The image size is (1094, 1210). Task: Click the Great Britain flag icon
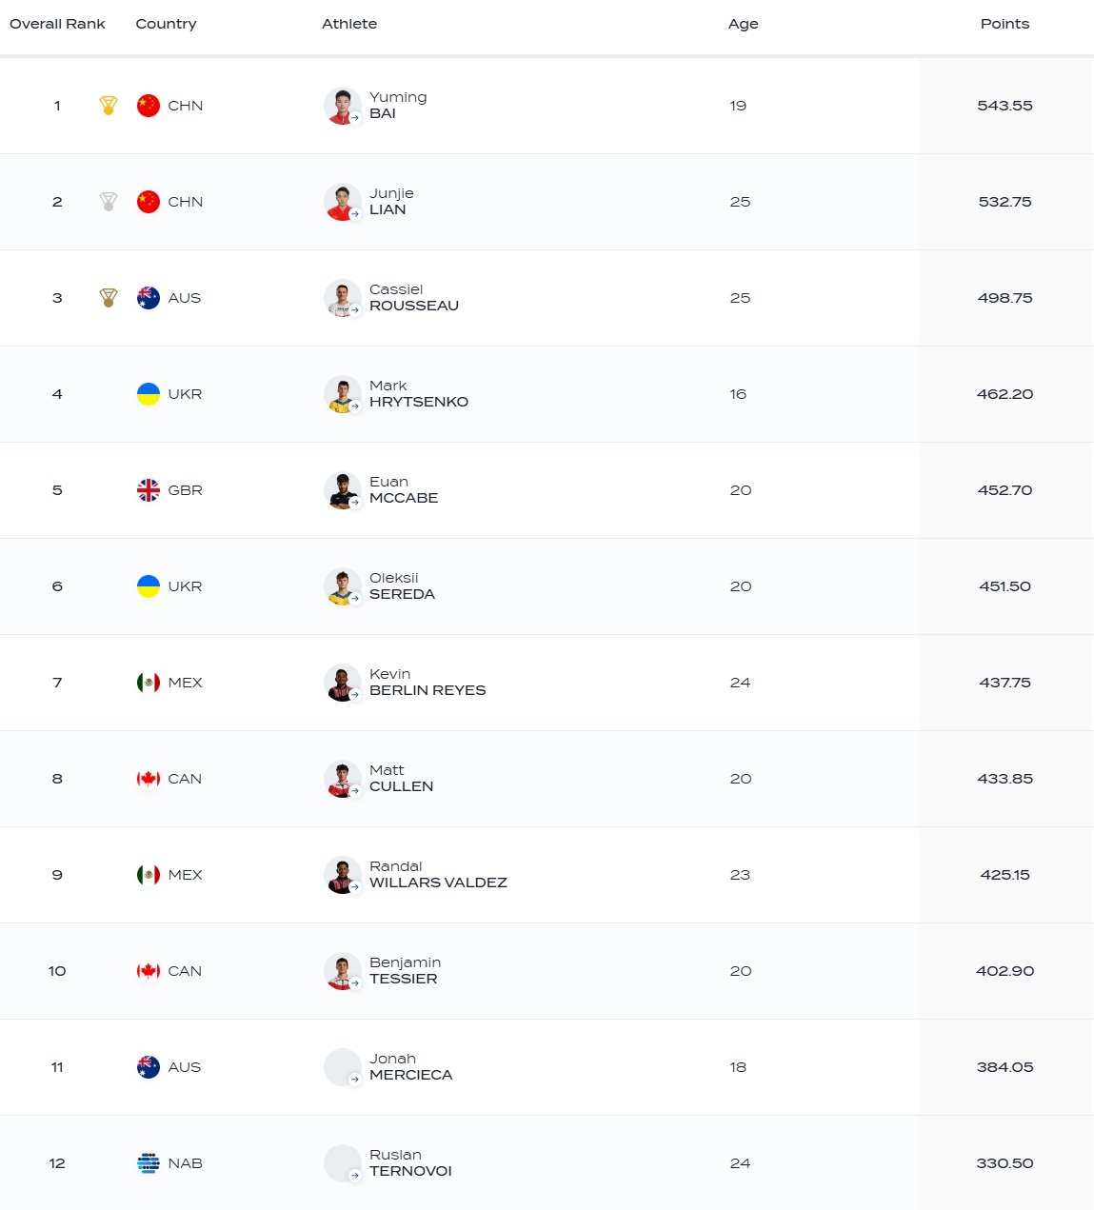pyautogui.click(x=149, y=490)
